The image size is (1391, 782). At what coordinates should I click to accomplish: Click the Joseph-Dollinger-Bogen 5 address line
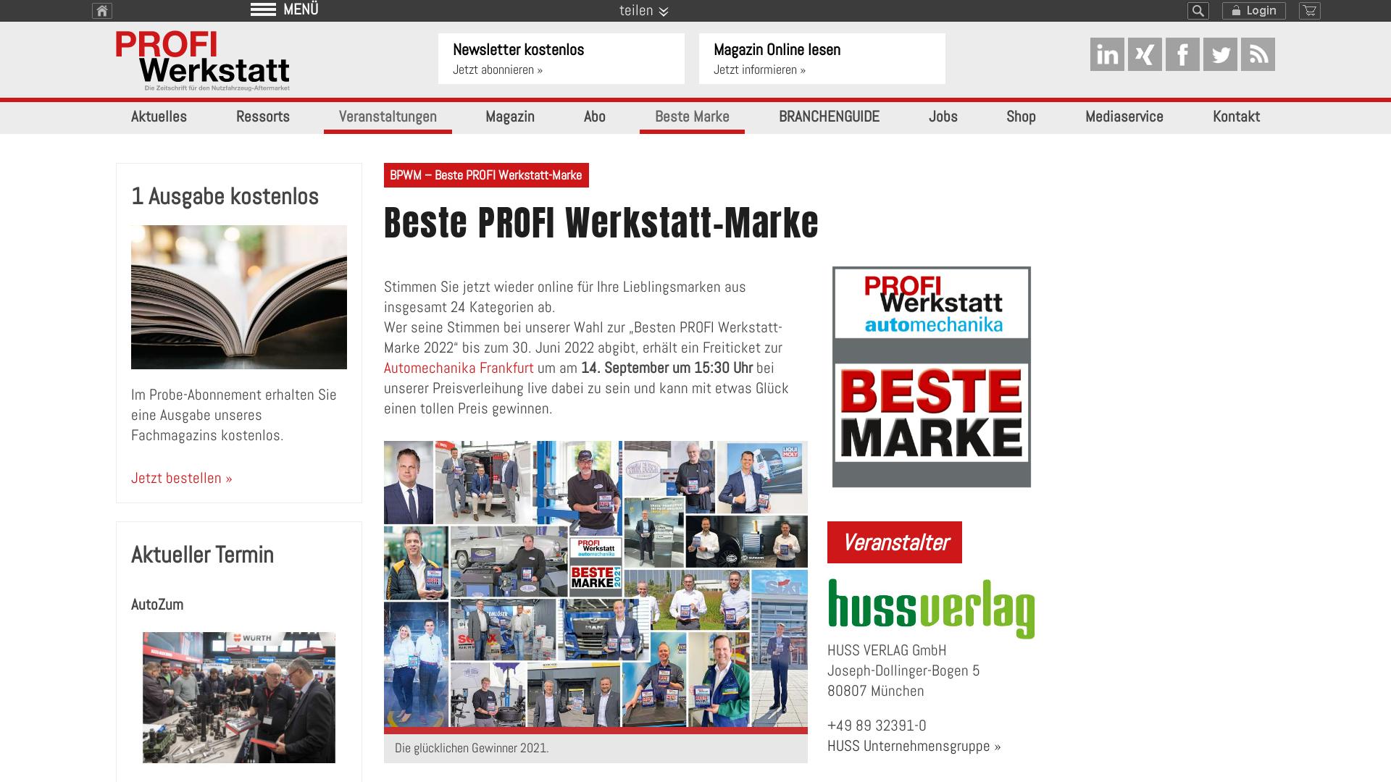pyautogui.click(x=903, y=670)
